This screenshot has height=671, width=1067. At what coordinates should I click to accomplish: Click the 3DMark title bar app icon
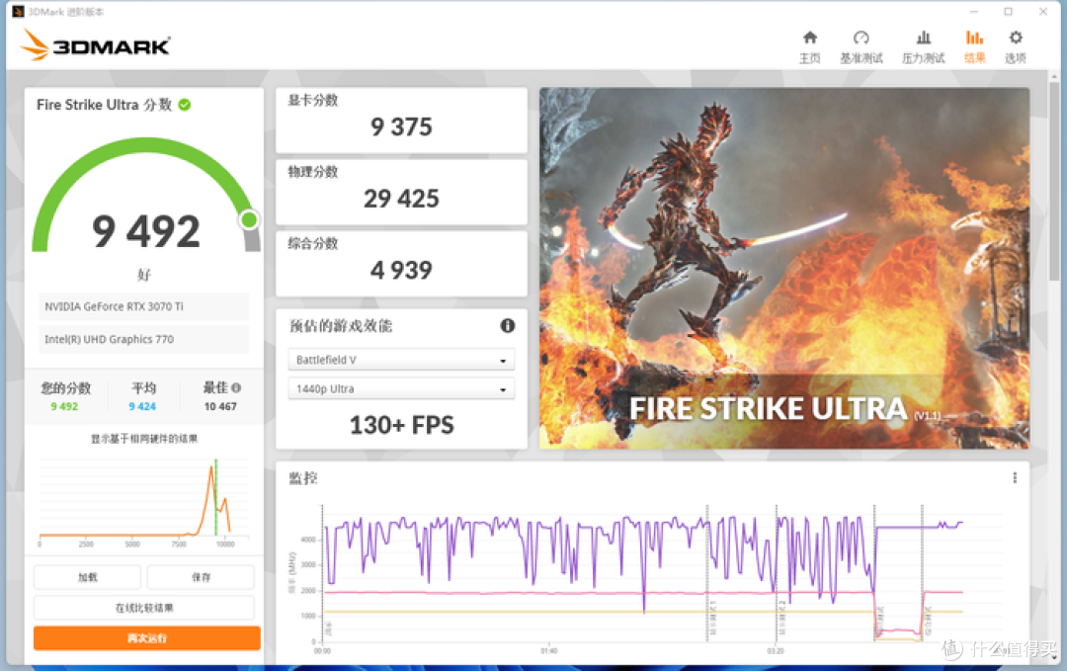[19, 12]
